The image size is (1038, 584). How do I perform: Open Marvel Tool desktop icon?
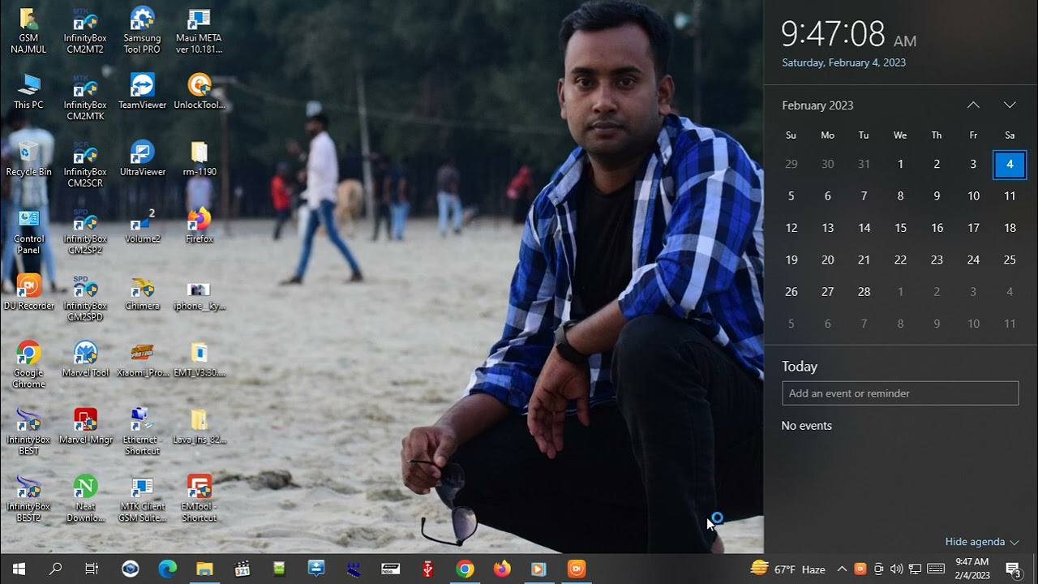click(x=85, y=360)
